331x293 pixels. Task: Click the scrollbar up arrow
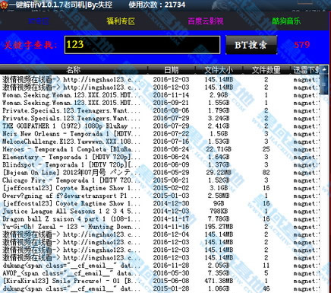pyautogui.click(x=324, y=69)
